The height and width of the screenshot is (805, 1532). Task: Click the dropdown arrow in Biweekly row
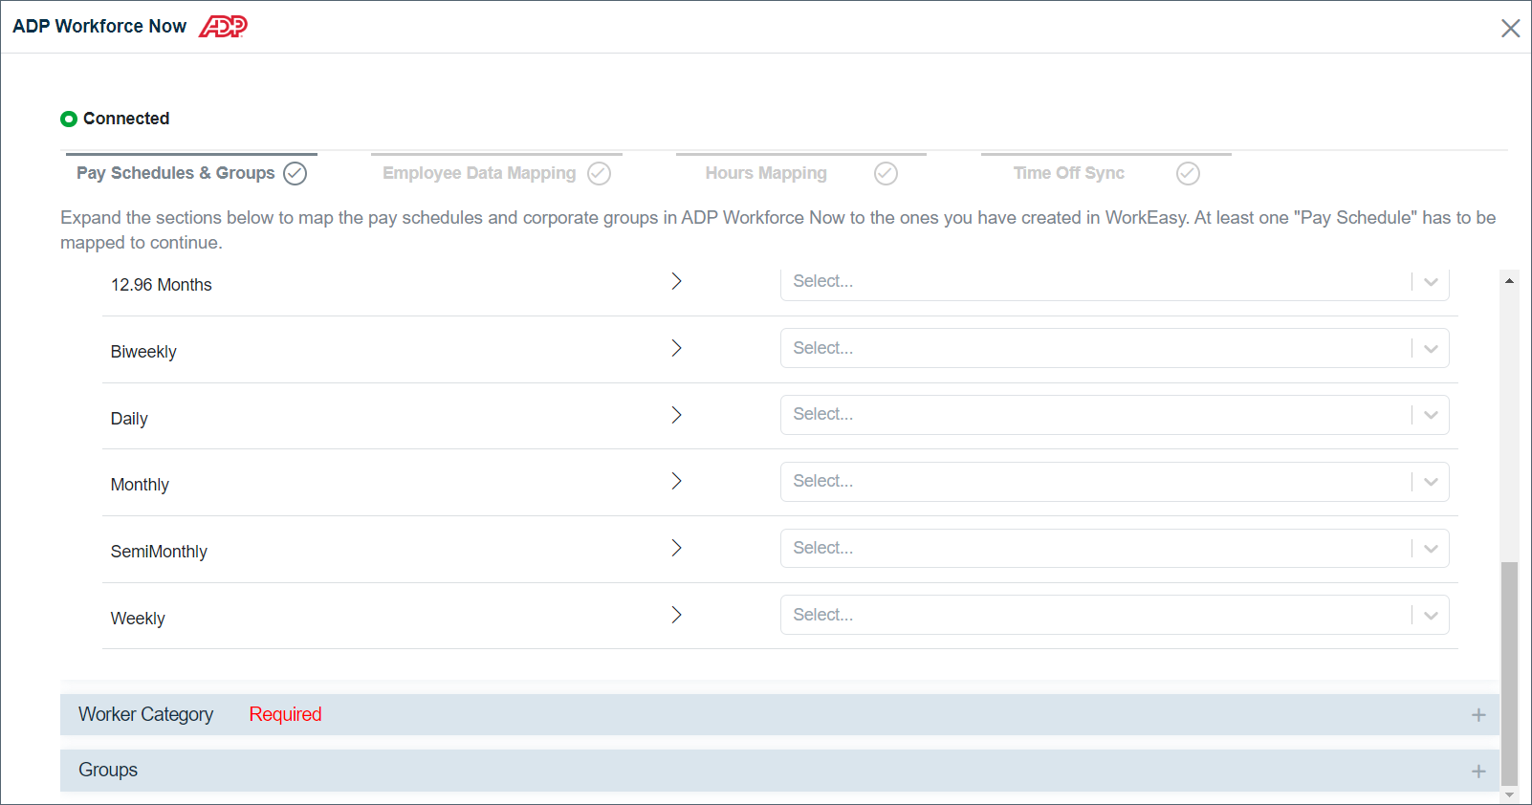pyautogui.click(x=1431, y=349)
